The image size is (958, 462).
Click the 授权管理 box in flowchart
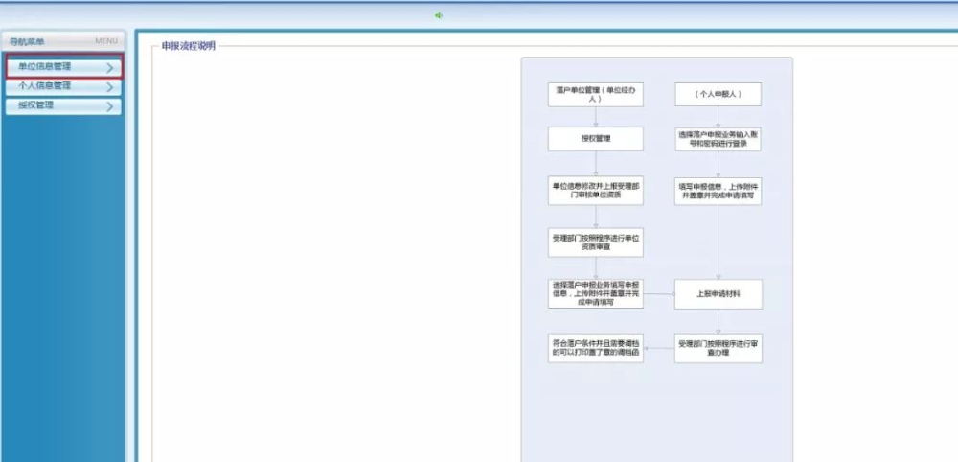(595, 139)
